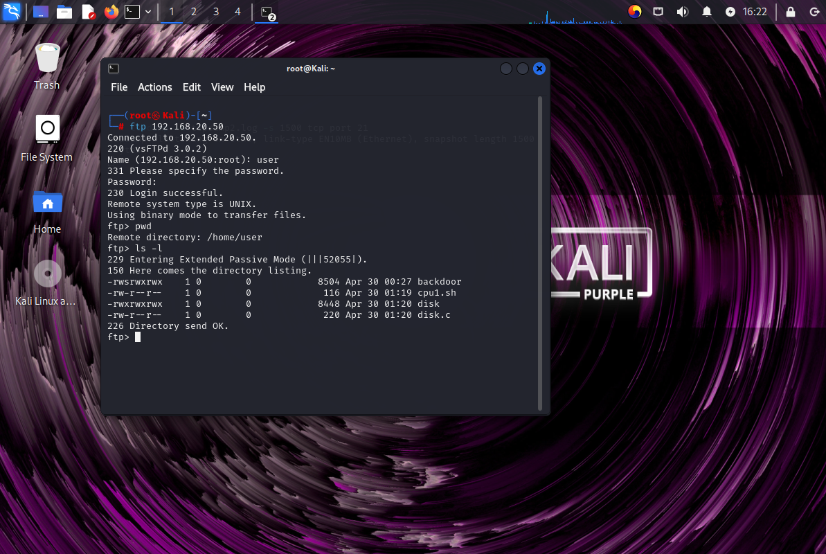The height and width of the screenshot is (554, 826).
Task: Click the '/home/user' remote directory text
Action: [235, 238]
